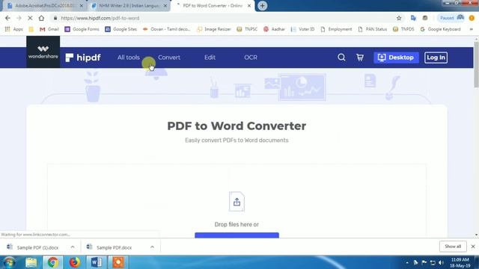Viewport: 479px width, 269px height.
Task: Click the Chrome menu orange icon
Action: tap(472, 18)
